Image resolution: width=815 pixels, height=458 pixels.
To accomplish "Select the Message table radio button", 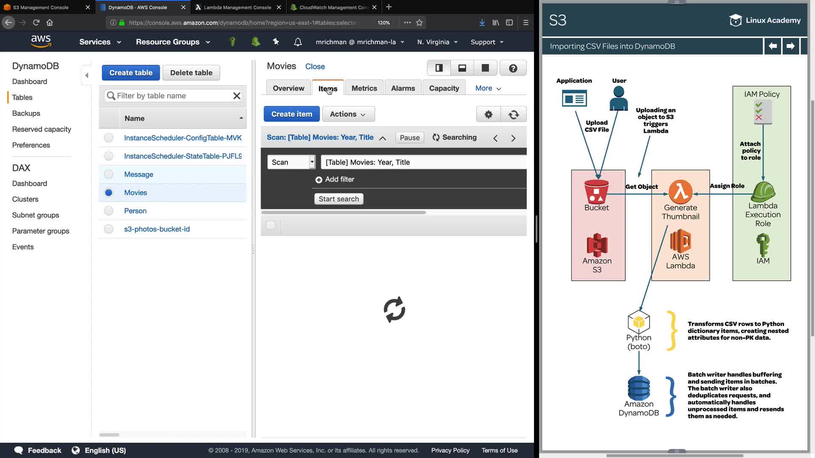I will pos(109,174).
